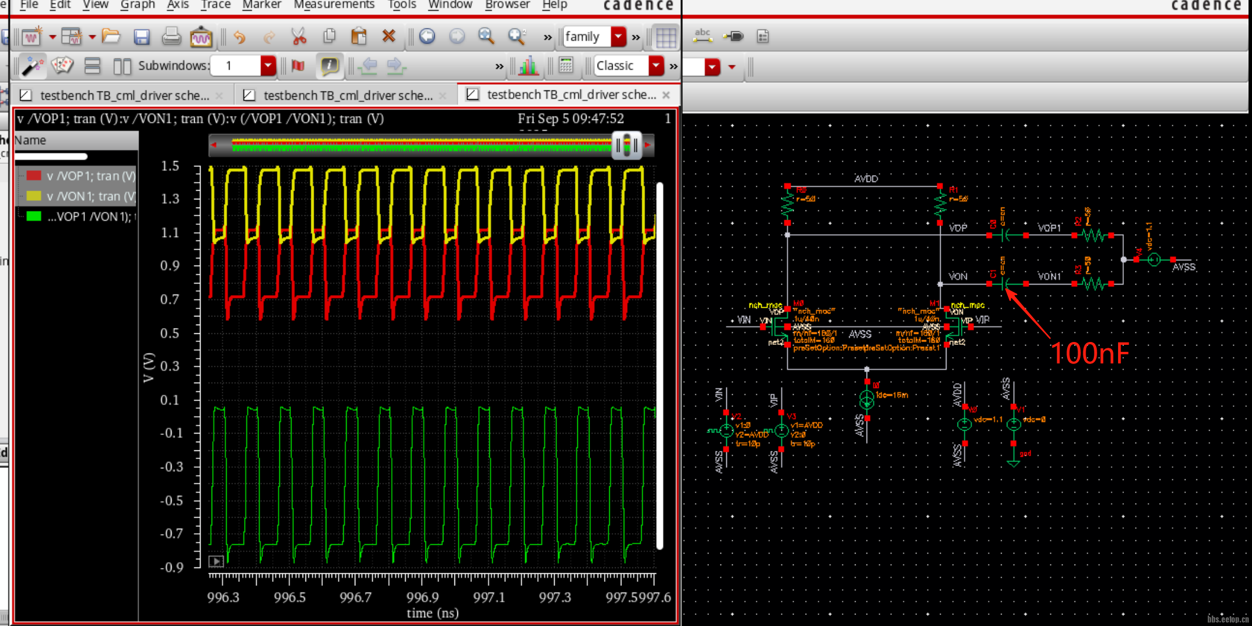Go to previous zoom with the blue back arrow
1252x626 pixels.
pyautogui.click(x=427, y=36)
